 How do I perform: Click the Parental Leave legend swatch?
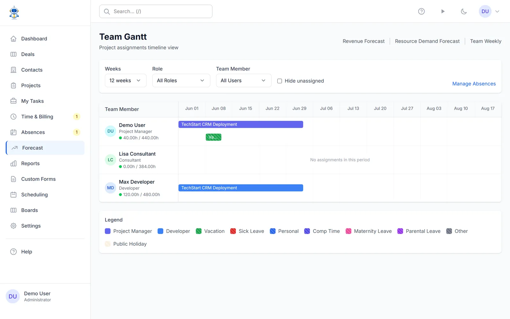[x=400, y=231]
